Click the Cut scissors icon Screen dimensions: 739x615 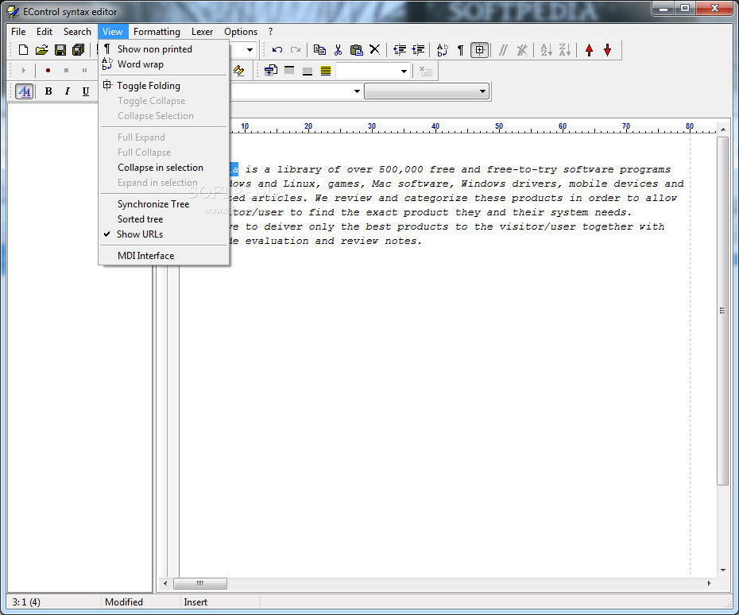click(338, 49)
